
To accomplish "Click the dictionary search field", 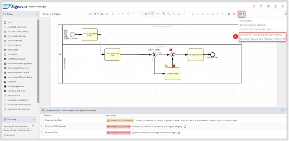I will click(x=16, y=126).
